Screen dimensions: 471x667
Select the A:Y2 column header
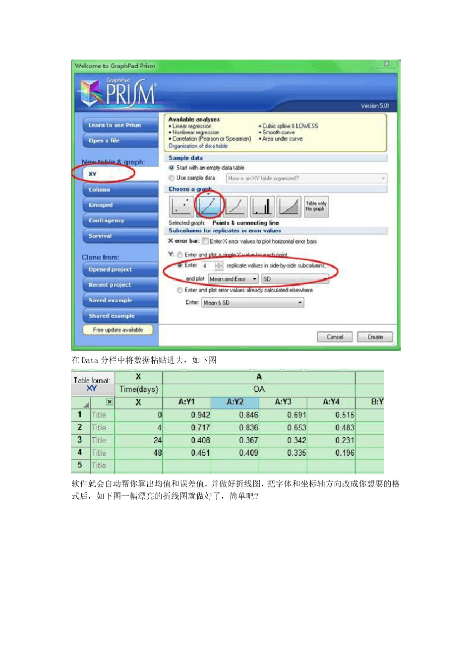235,402
